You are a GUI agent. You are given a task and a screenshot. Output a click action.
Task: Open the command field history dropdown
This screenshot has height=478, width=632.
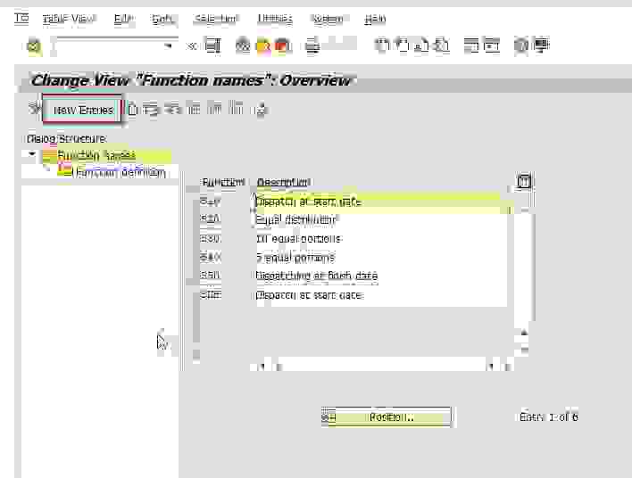click(x=169, y=45)
